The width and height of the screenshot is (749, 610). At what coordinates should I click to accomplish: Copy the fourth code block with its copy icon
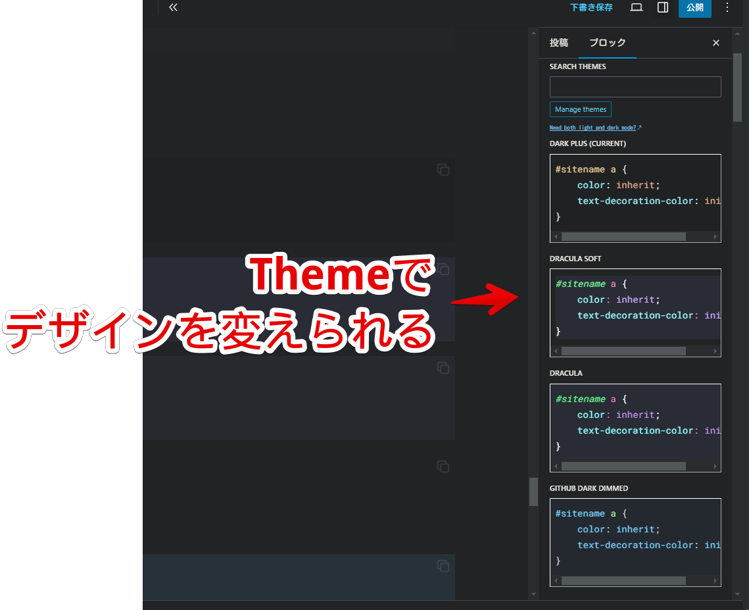coord(443,467)
